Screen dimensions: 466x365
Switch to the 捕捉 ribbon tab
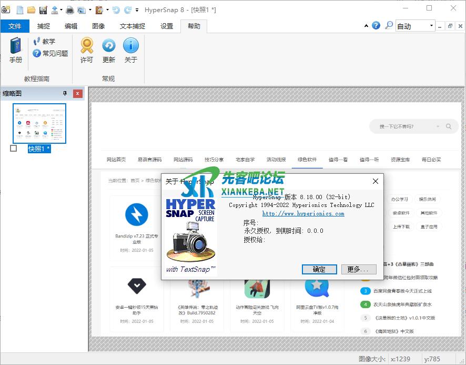(44, 26)
